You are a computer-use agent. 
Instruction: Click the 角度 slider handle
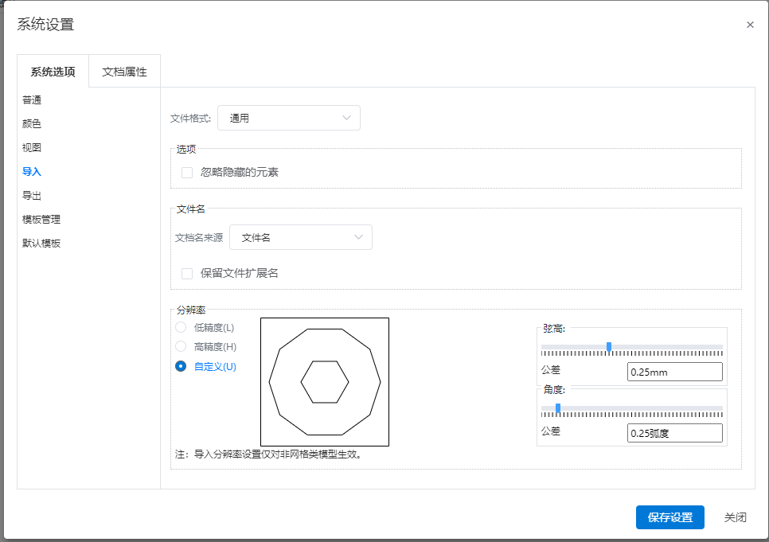click(x=558, y=408)
